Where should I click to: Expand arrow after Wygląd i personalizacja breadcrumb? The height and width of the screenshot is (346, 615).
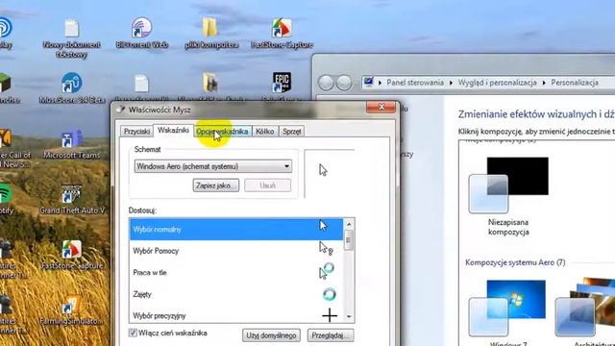pyautogui.click(x=544, y=83)
